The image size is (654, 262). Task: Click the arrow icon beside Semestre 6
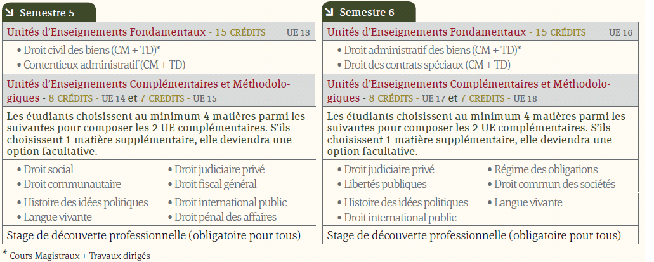[329, 12]
